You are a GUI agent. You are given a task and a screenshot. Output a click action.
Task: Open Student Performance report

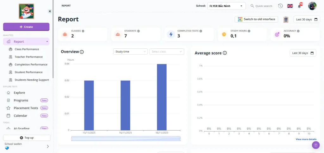(28, 72)
